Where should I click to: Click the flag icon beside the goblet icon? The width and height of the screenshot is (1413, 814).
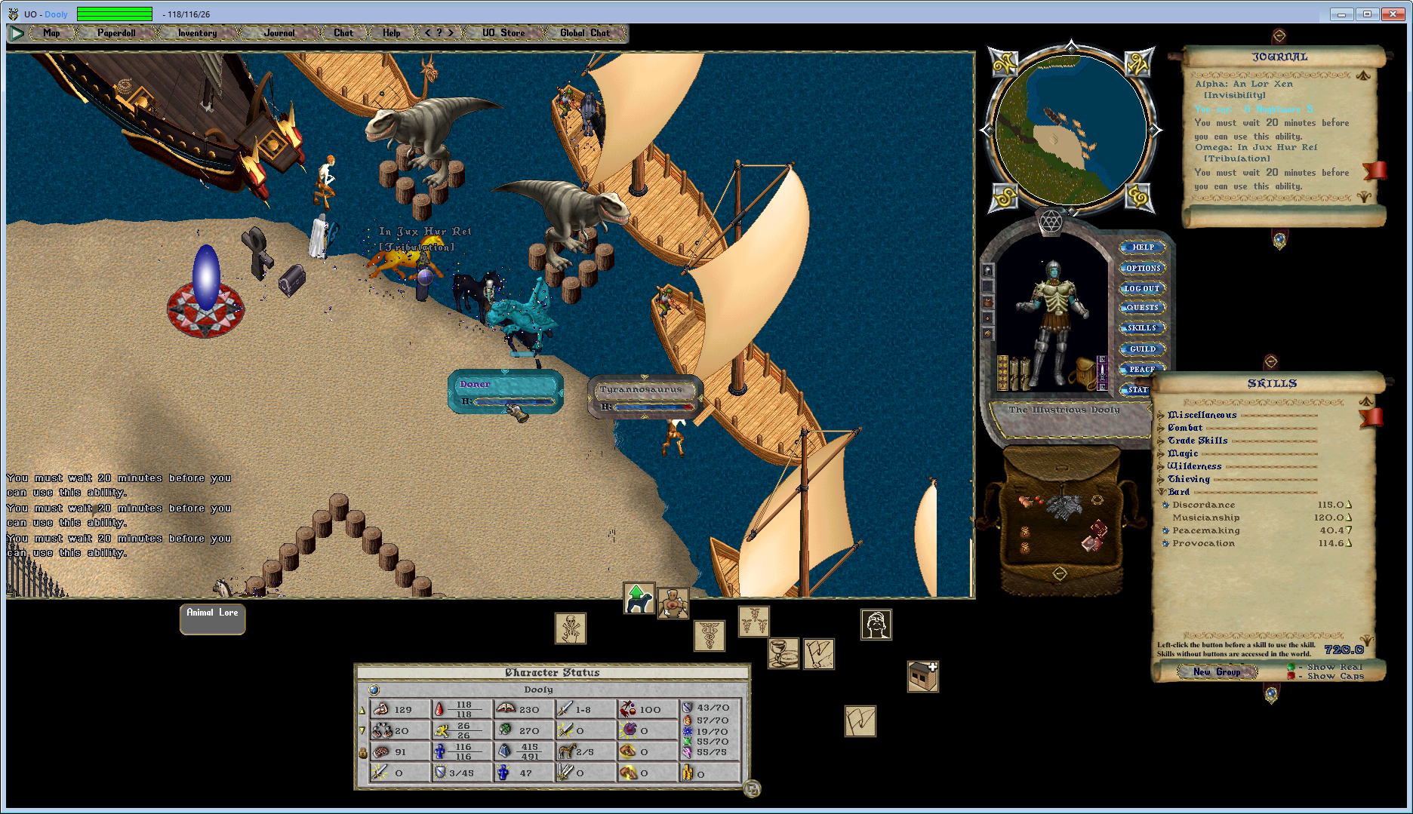click(819, 654)
